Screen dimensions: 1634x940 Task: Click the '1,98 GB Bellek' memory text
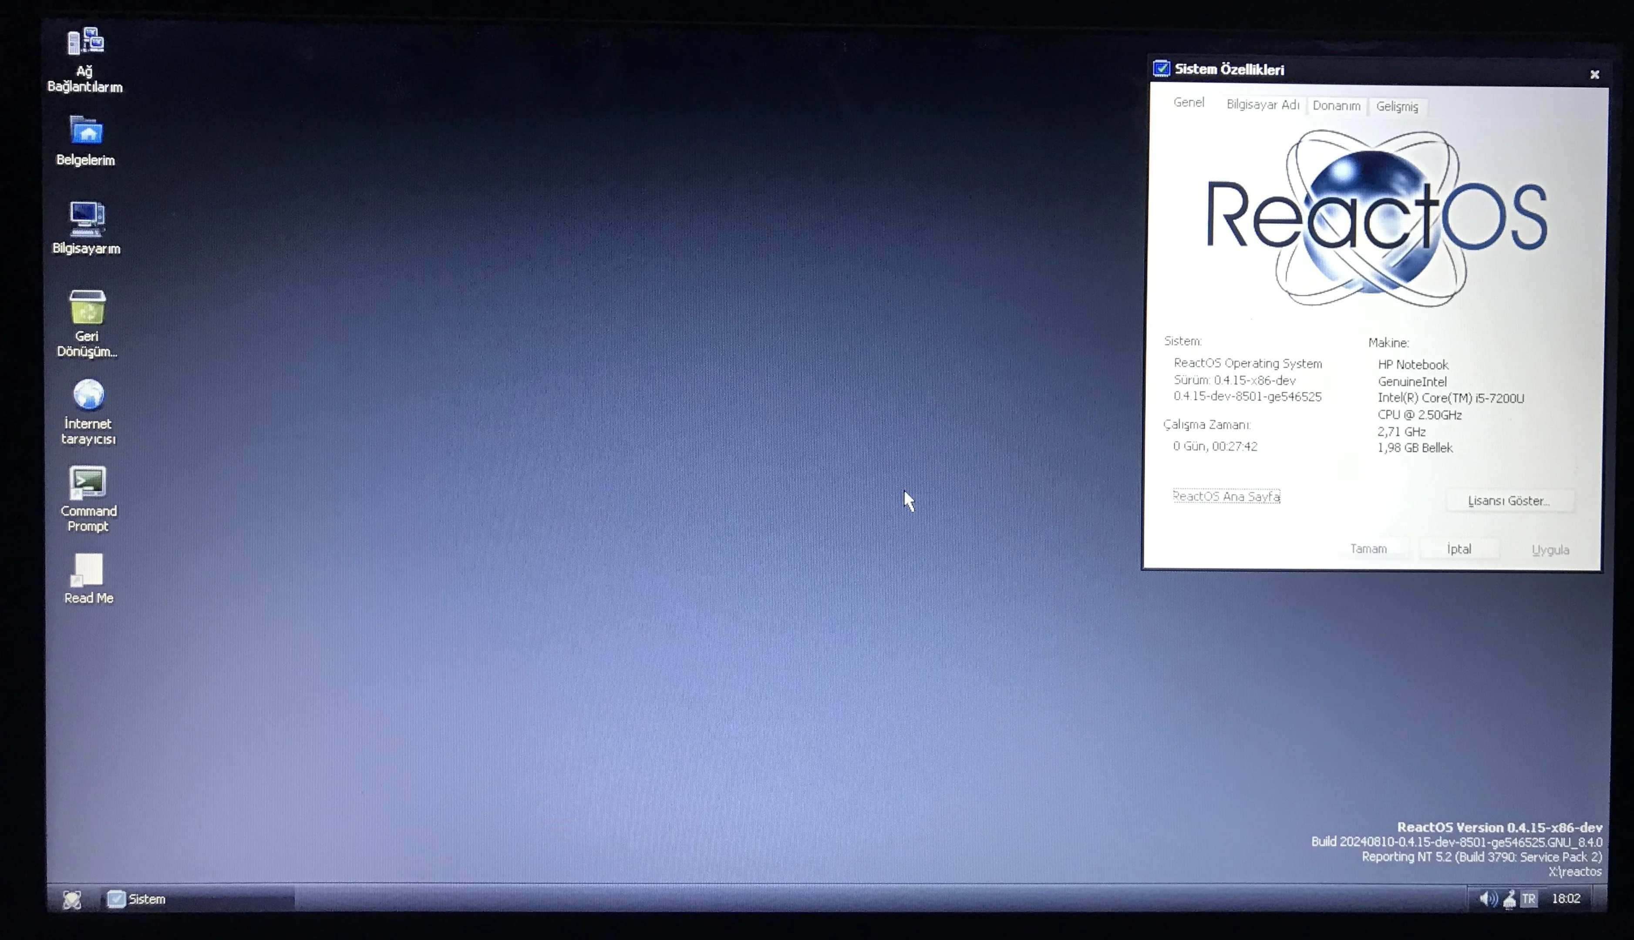[1415, 448]
